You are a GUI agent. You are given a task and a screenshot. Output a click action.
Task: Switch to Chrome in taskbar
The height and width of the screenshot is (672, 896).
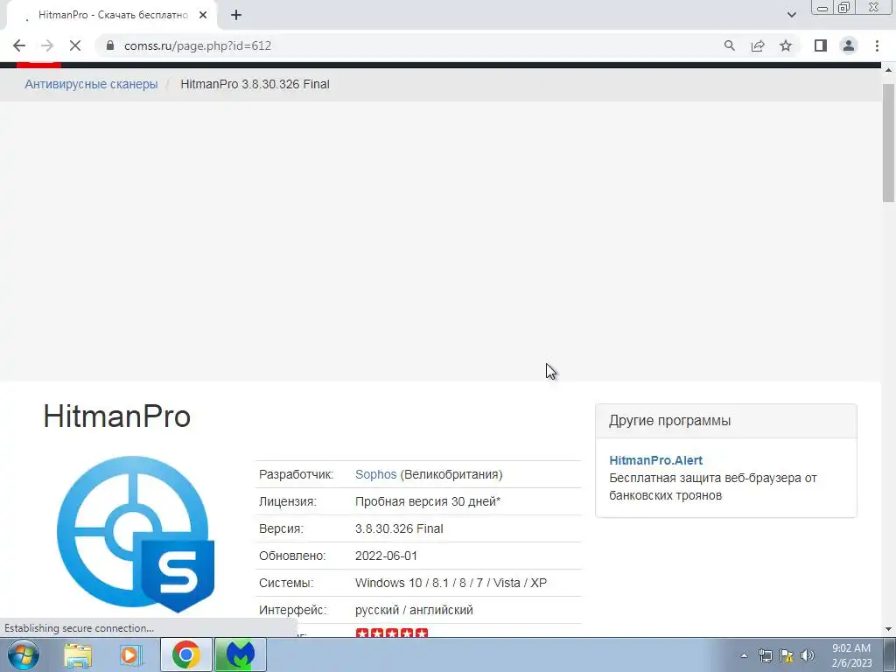point(185,654)
